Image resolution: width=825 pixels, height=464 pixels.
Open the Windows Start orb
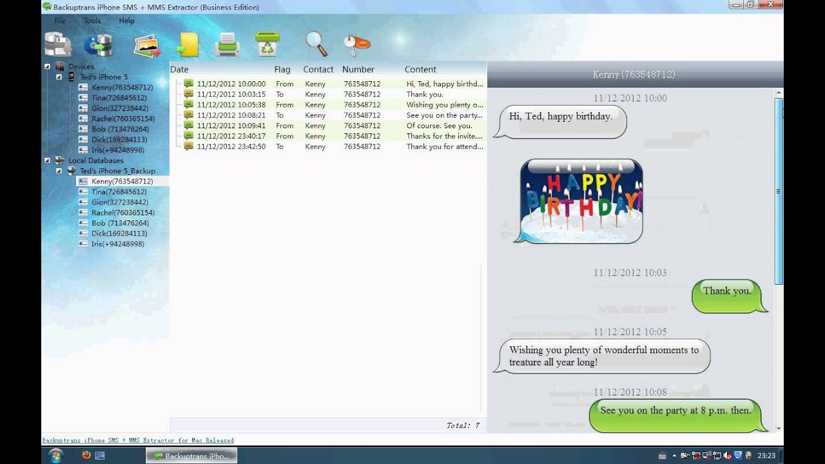(x=56, y=456)
